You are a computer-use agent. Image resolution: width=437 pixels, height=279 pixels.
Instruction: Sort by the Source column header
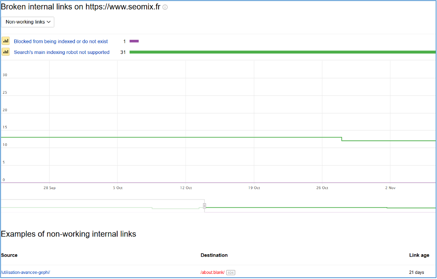(x=9, y=255)
